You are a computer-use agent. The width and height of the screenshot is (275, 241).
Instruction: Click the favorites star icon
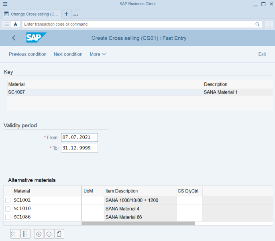click(x=15, y=24)
